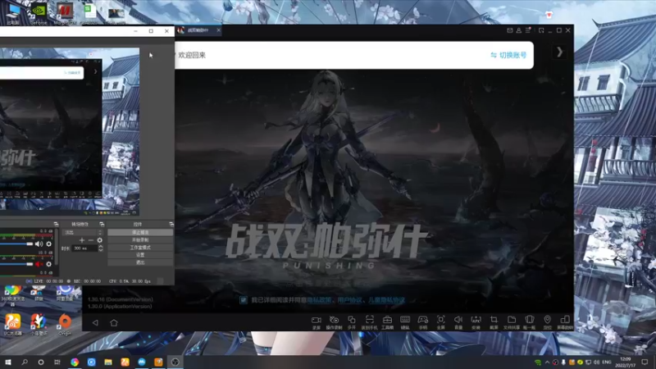This screenshot has width=656, height=369.
Task: Open the privacy policy links below the game title
Action: click(x=356, y=300)
